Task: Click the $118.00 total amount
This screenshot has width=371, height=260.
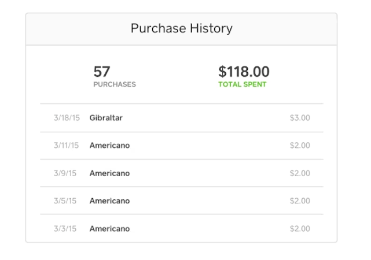Action: 244,72
